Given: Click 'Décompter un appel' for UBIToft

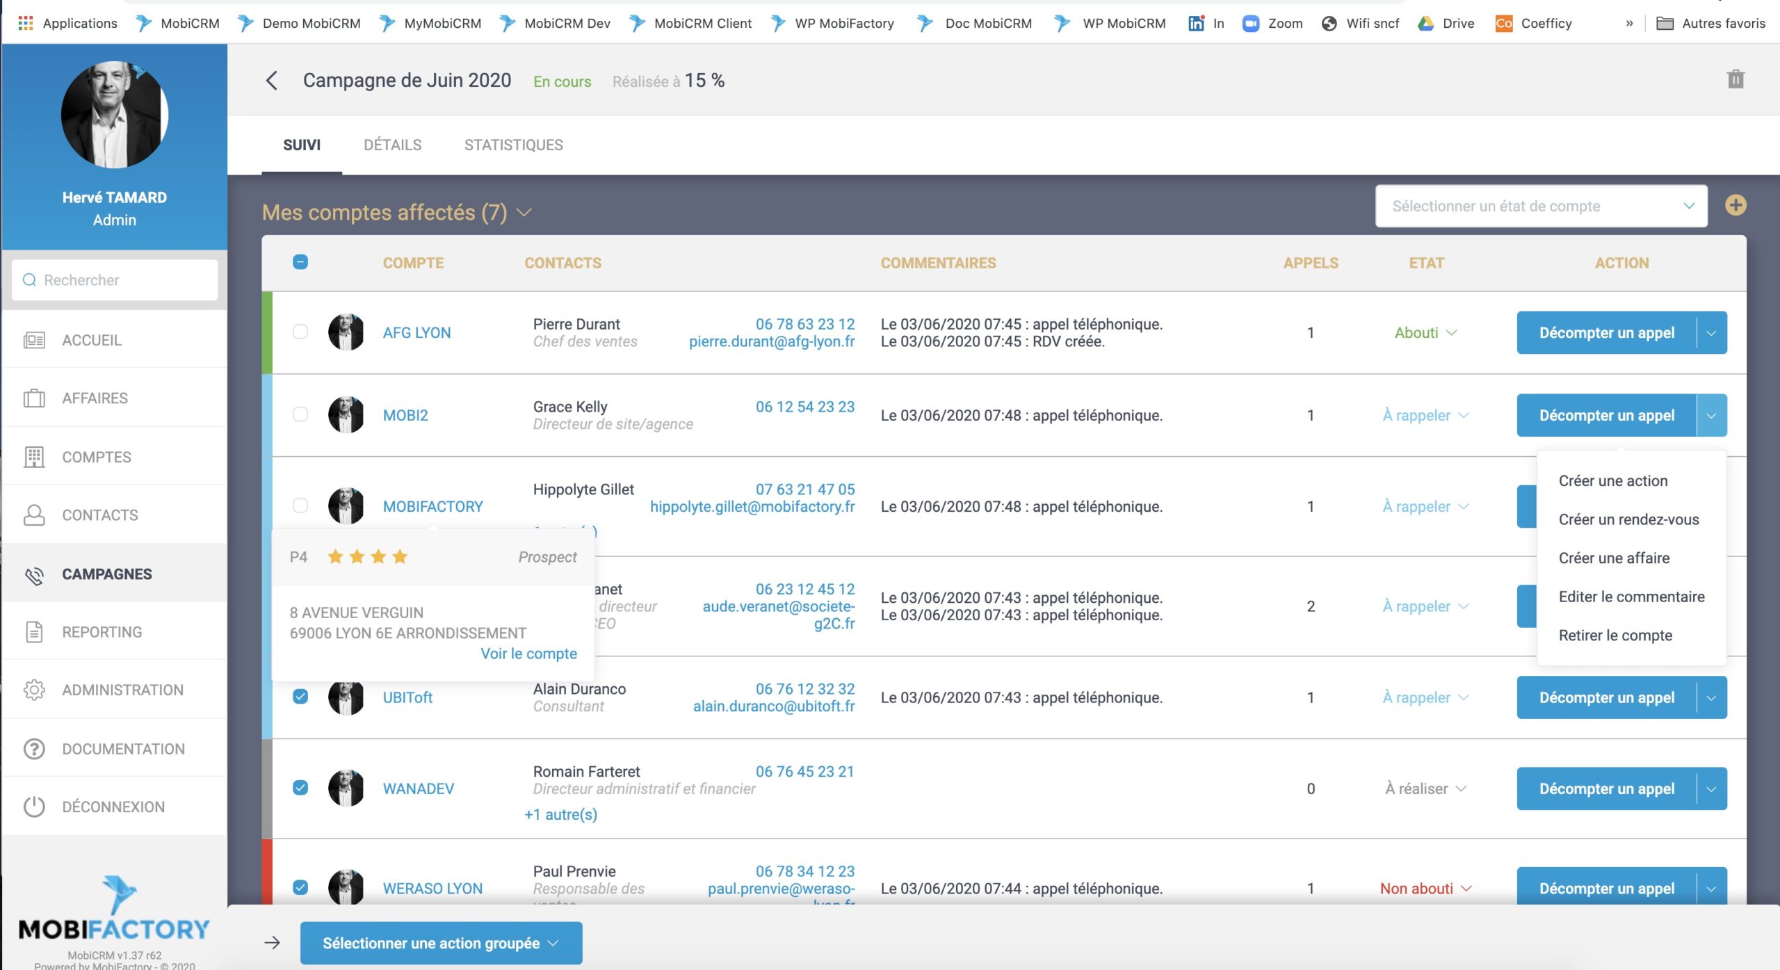Looking at the screenshot, I should (x=1606, y=697).
